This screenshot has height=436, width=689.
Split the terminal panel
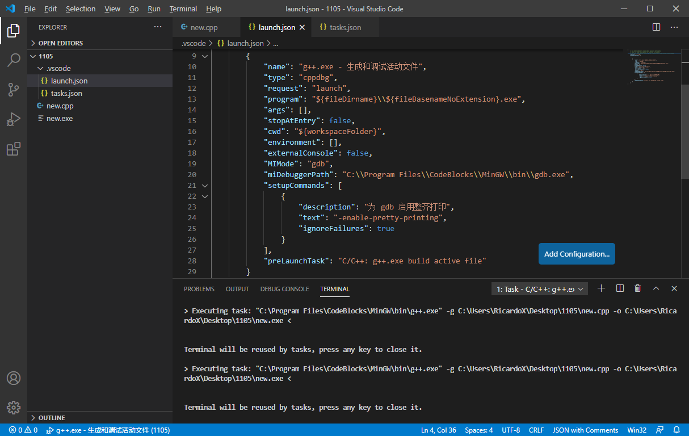[x=620, y=288]
